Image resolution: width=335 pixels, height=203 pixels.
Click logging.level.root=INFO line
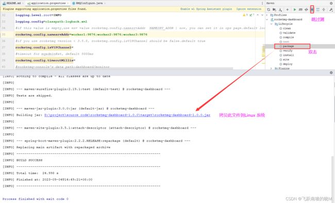coord(38,15)
